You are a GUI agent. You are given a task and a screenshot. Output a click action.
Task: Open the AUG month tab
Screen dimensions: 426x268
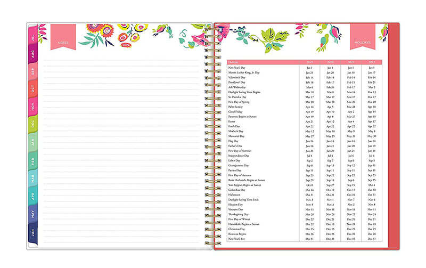33,54
